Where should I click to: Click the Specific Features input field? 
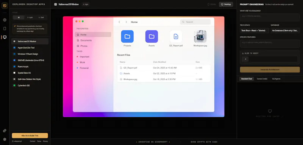pyautogui.click(x=270, y=43)
